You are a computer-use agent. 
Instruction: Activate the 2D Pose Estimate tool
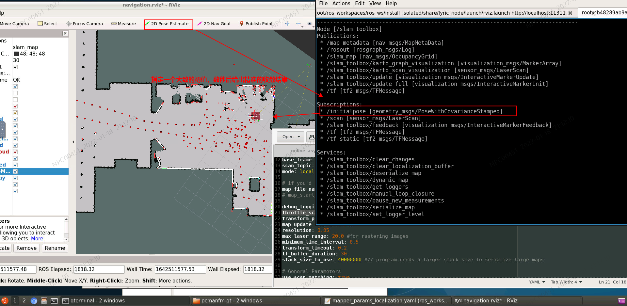point(167,24)
